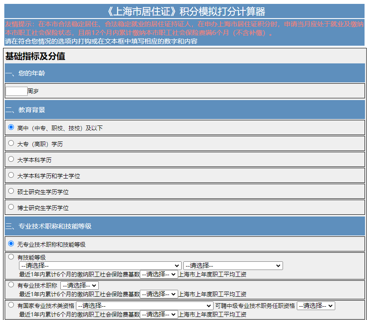Select 硕士研究生学历学位 radio button
The width and height of the screenshot is (368, 320).
[11, 191]
